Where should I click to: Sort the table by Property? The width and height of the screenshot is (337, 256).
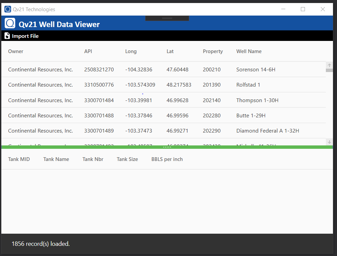[213, 51]
